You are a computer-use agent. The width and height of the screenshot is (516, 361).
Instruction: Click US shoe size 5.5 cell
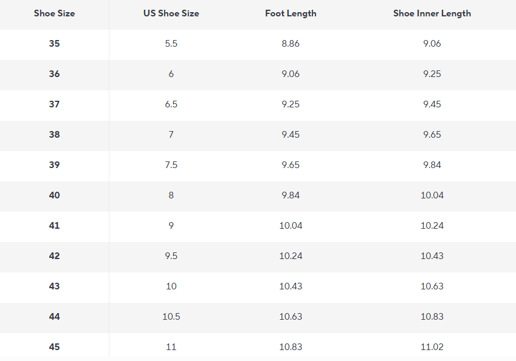click(x=171, y=44)
